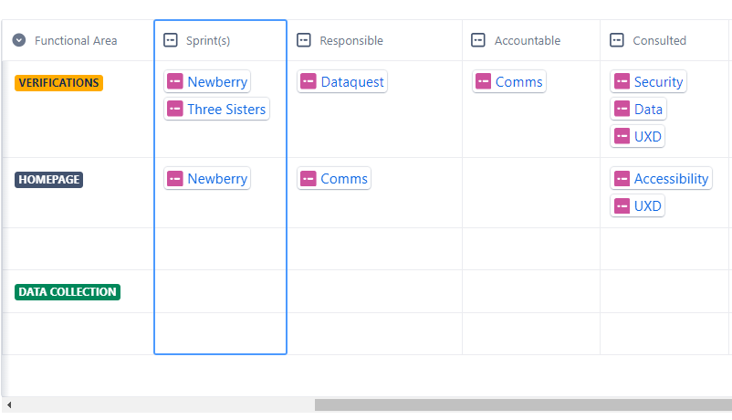Open the HOMEPAGE status label
This screenshot has width=732, height=420.
49,179
